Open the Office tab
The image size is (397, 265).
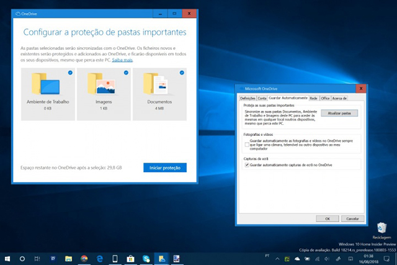[325, 98]
